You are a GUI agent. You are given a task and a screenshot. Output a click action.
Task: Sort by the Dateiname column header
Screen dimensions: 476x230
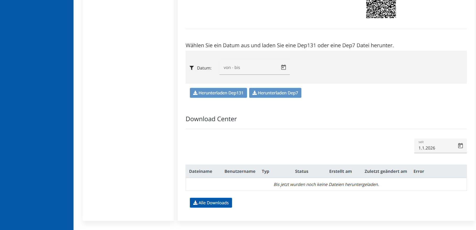click(201, 171)
